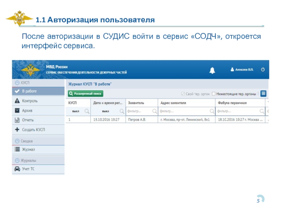Click the Отчеты document icon
The image size is (283, 212).
(17, 120)
